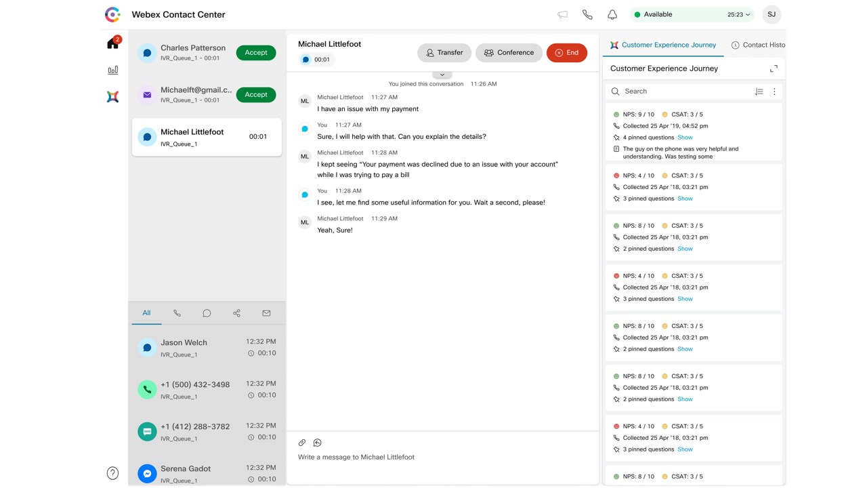The width and height of the screenshot is (867, 488).
Task: Click the Charles Patterson chat avatar icon
Action: coord(147,53)
